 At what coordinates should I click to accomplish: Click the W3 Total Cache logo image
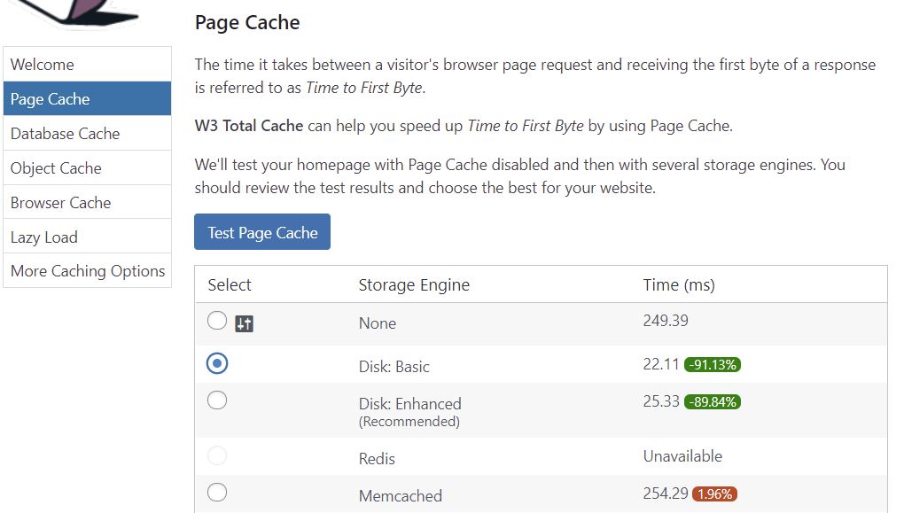(x=80, y=12)
